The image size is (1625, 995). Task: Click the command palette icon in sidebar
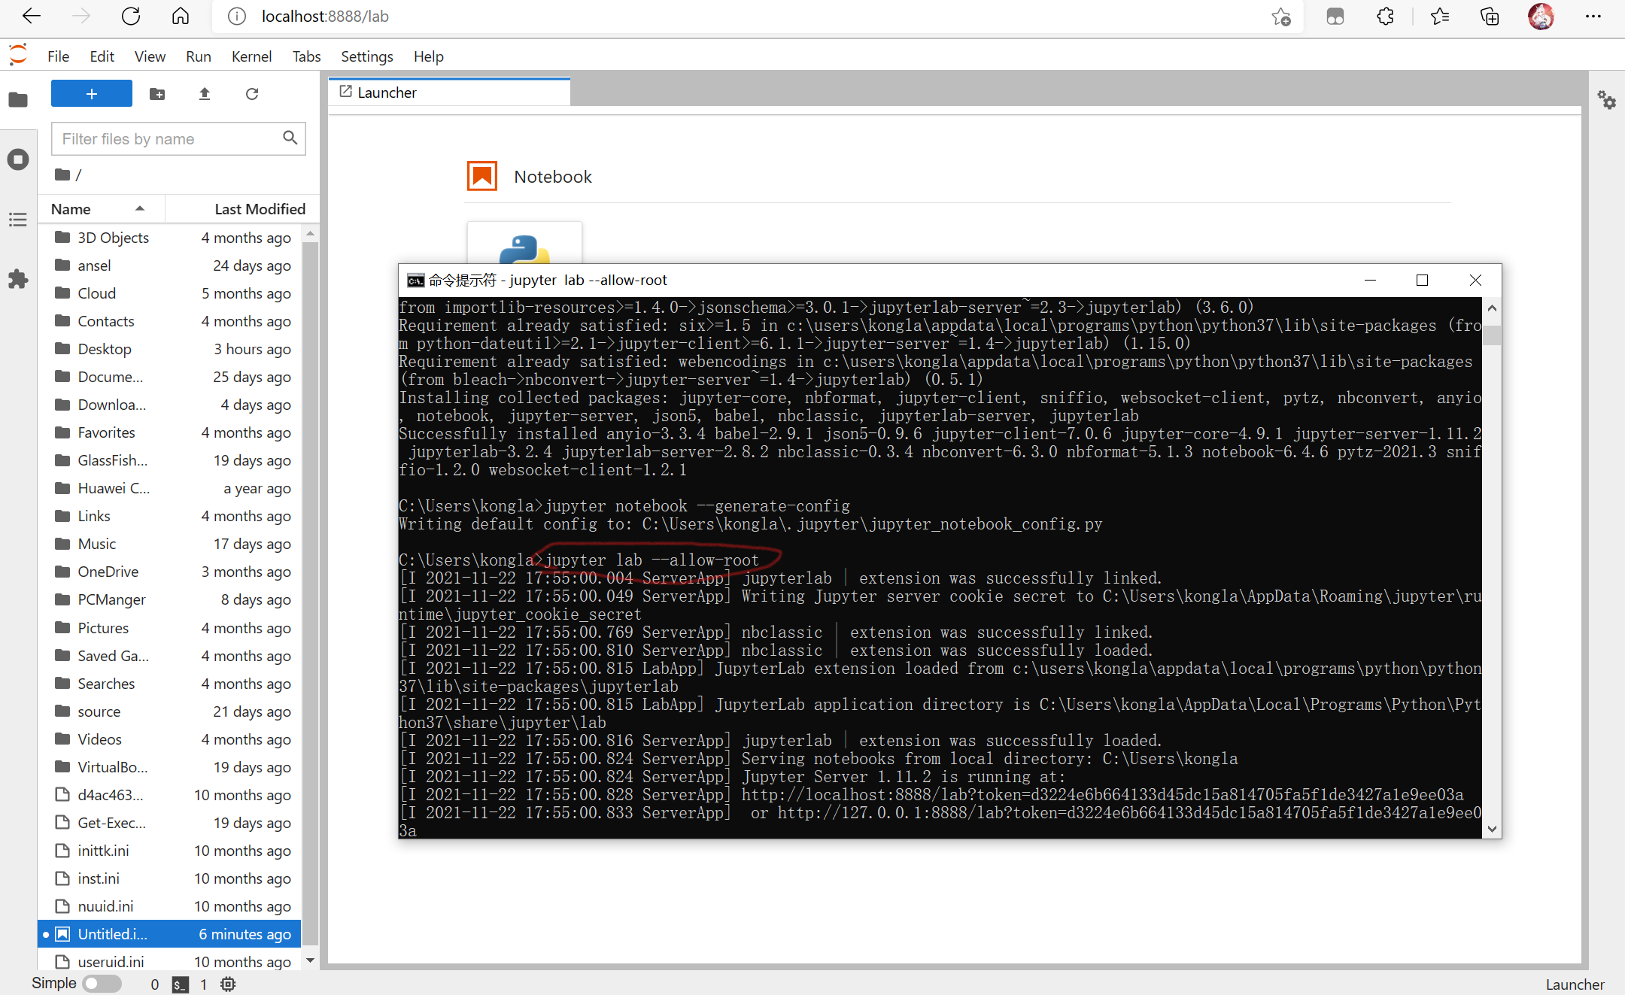(17, 219)
